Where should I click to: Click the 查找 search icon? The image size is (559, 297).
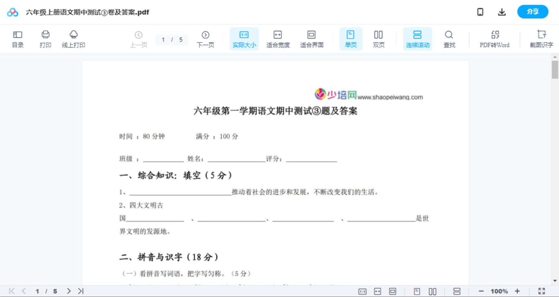449,39
